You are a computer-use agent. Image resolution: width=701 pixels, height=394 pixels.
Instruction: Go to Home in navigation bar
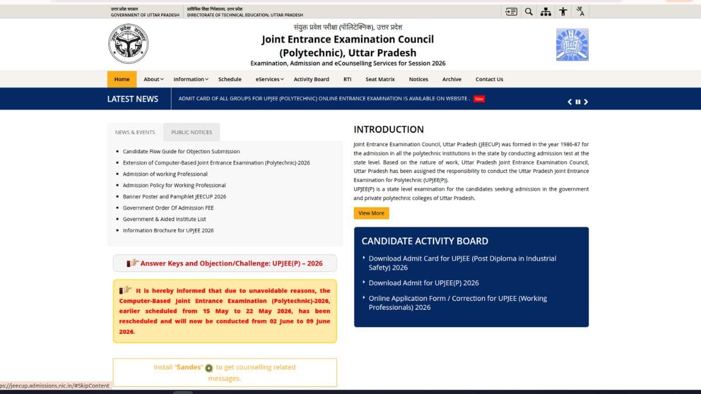(x=122, y=79)
